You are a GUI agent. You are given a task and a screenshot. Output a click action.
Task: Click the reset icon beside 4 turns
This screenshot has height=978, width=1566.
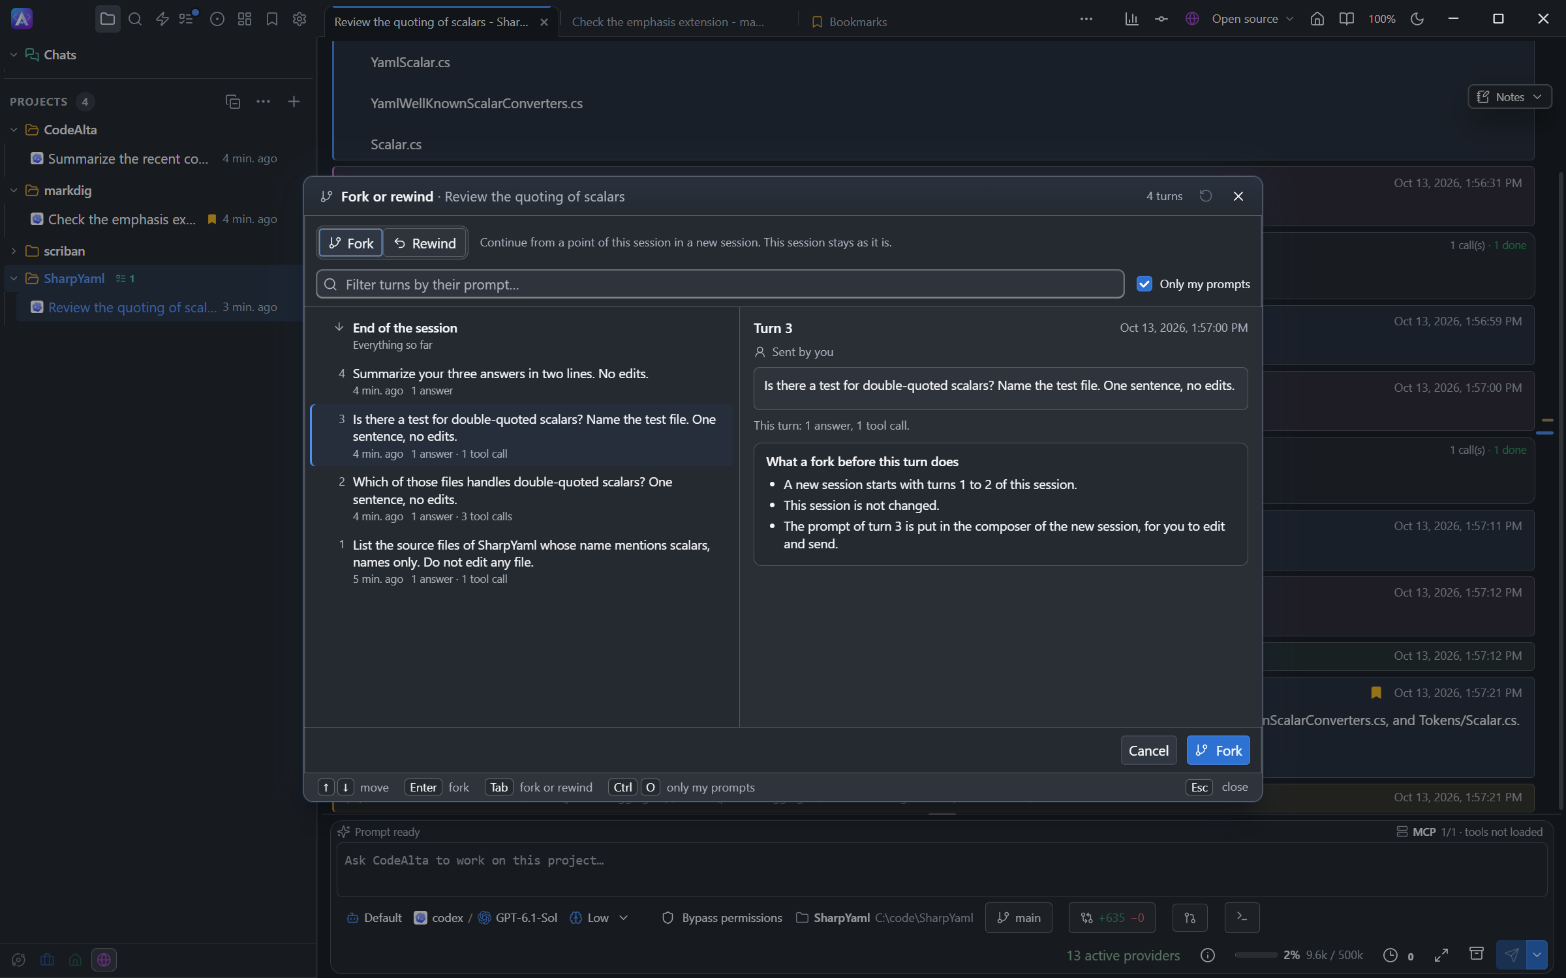[x=1206, y=196]
